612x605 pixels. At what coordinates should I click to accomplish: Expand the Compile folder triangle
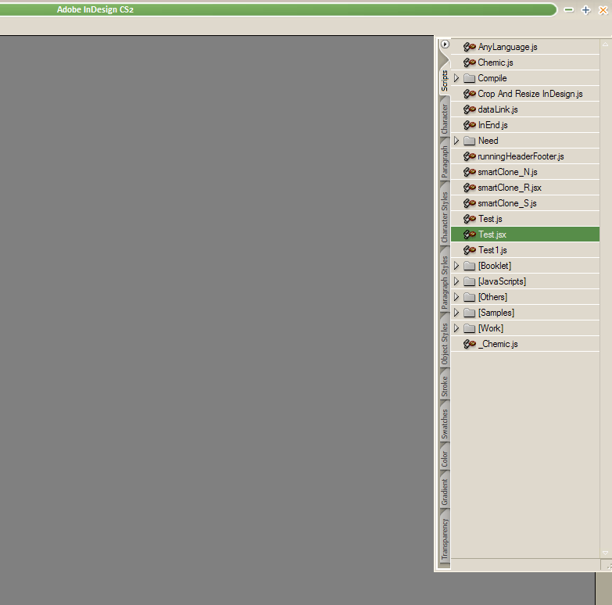(456, 78)
